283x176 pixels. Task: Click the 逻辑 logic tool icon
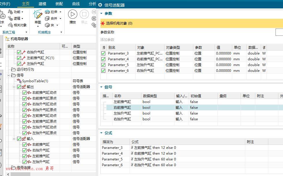(x=10, y=18)
